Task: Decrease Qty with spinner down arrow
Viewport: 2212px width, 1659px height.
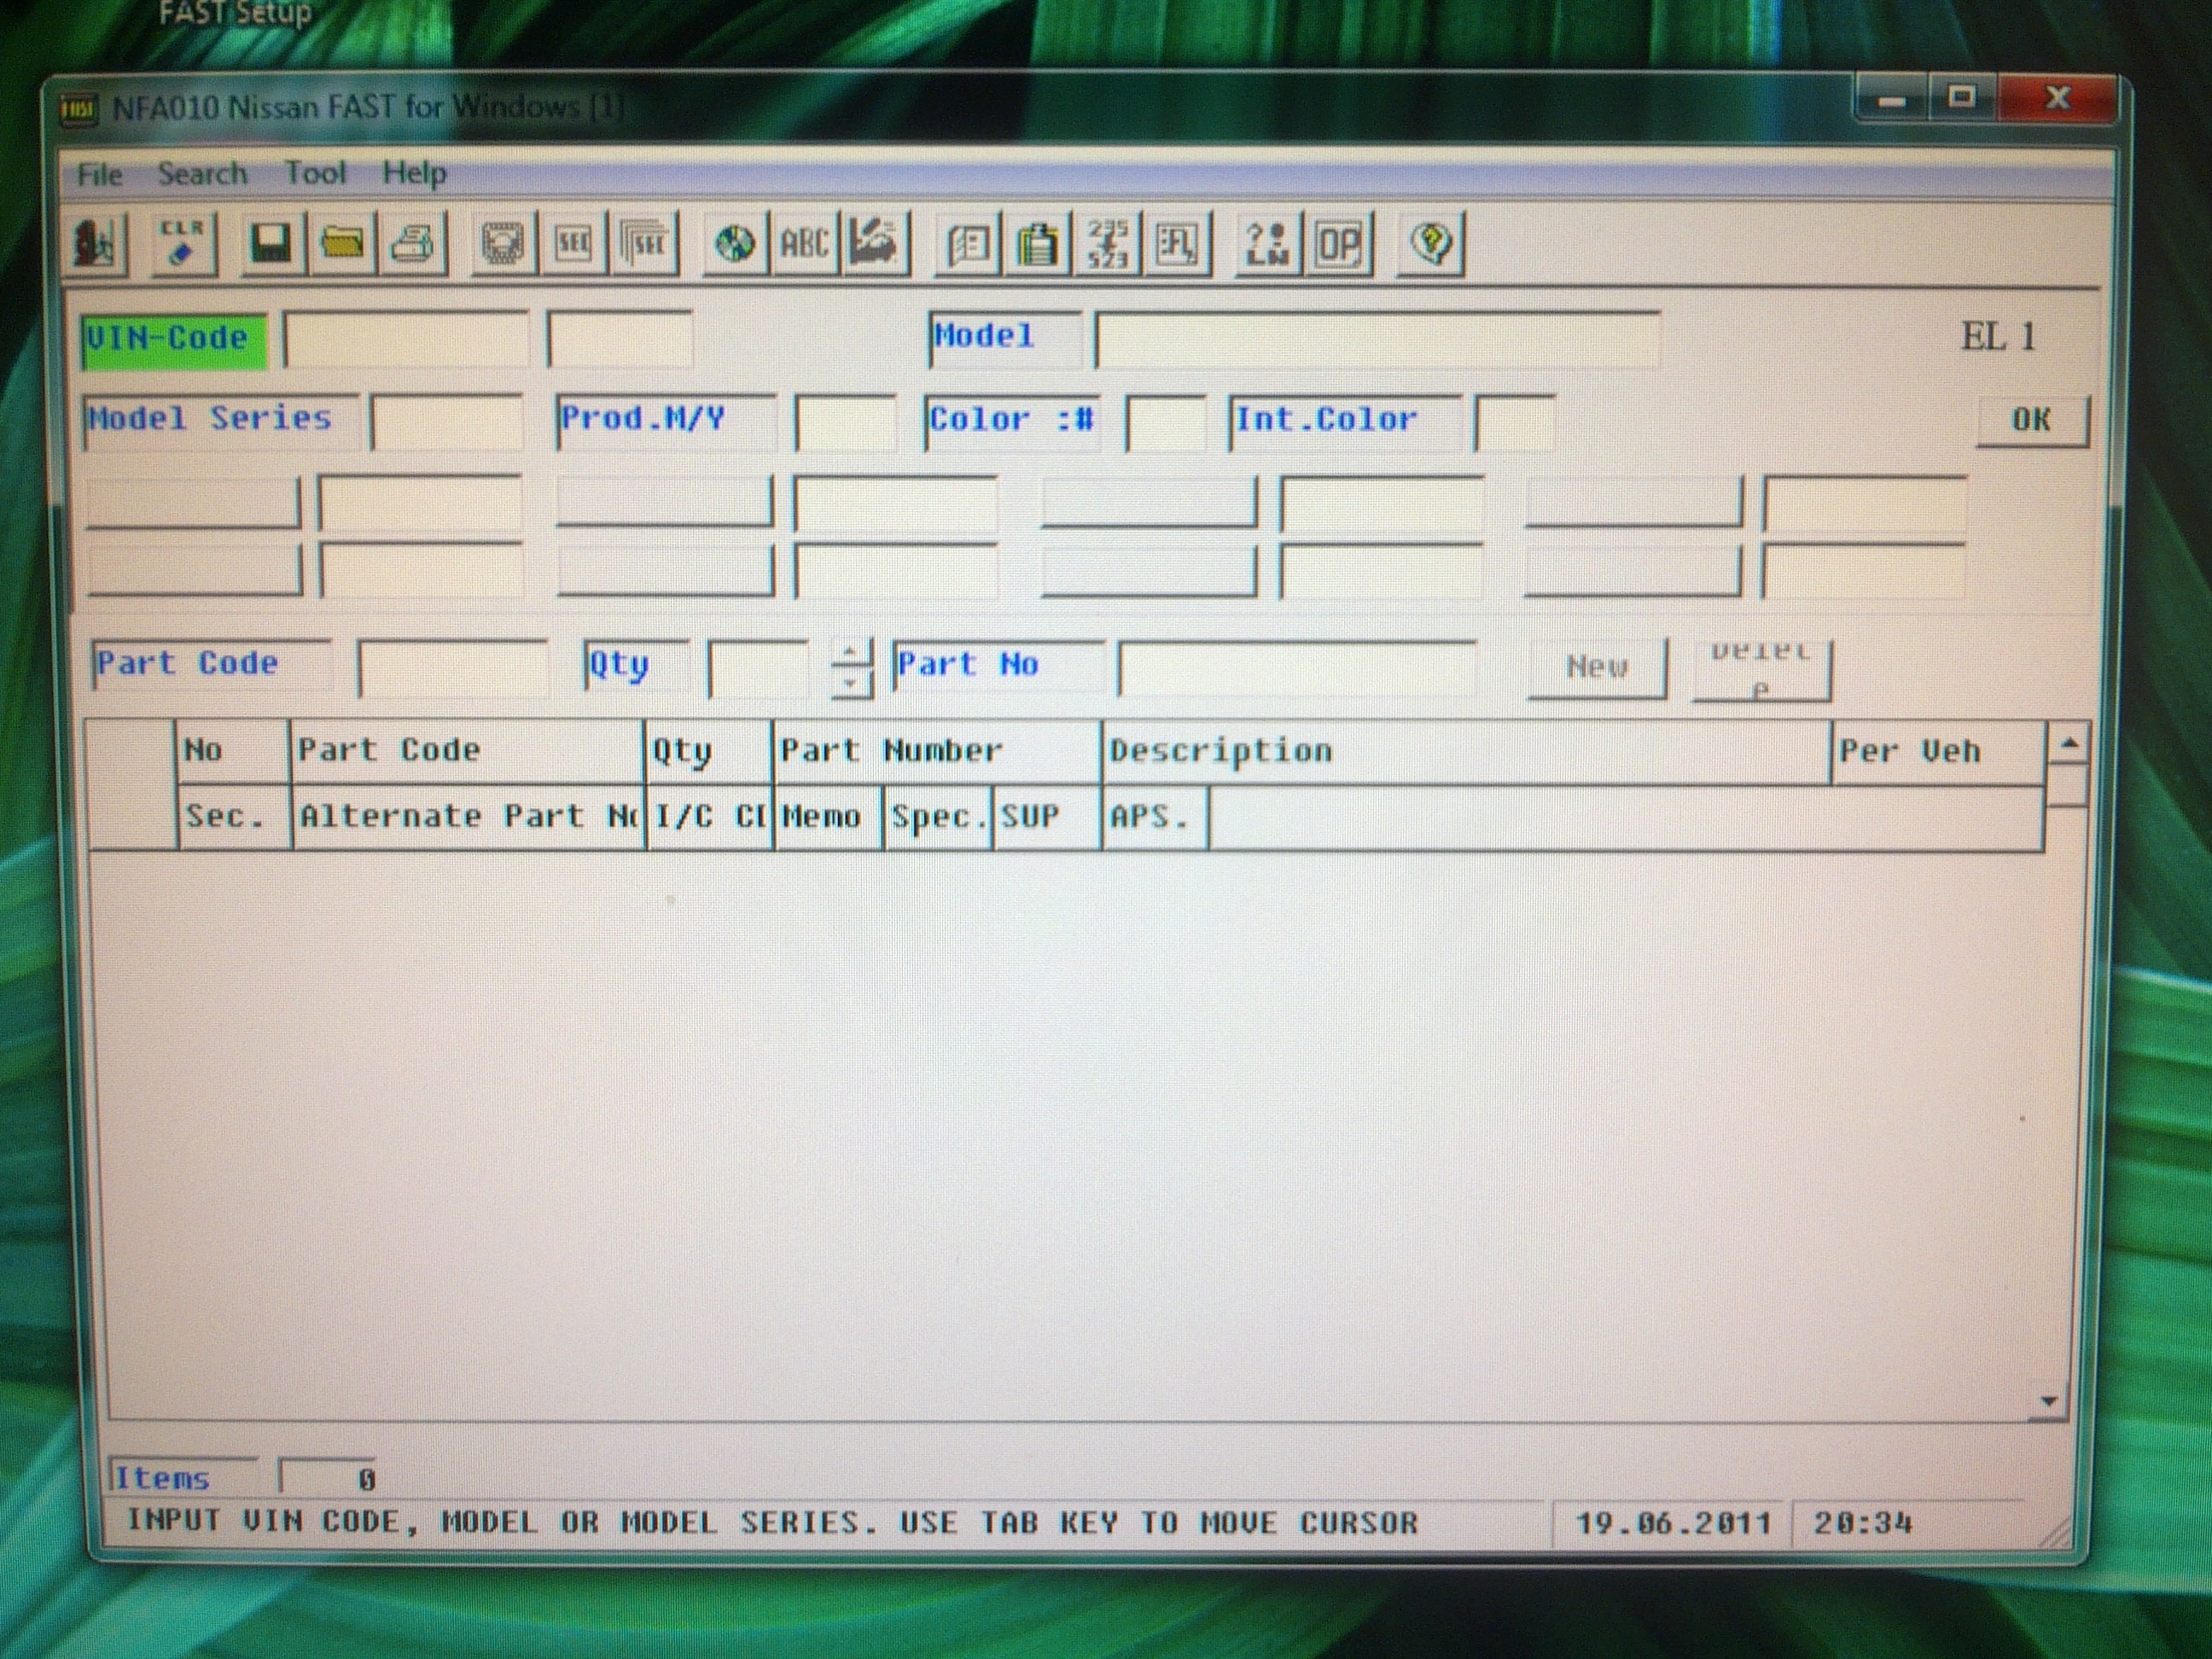Action: tap(851, 684)
